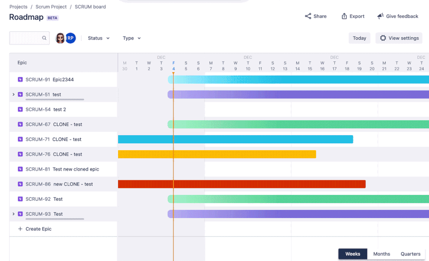Toggle the first user avatar filter

point(60,38)
